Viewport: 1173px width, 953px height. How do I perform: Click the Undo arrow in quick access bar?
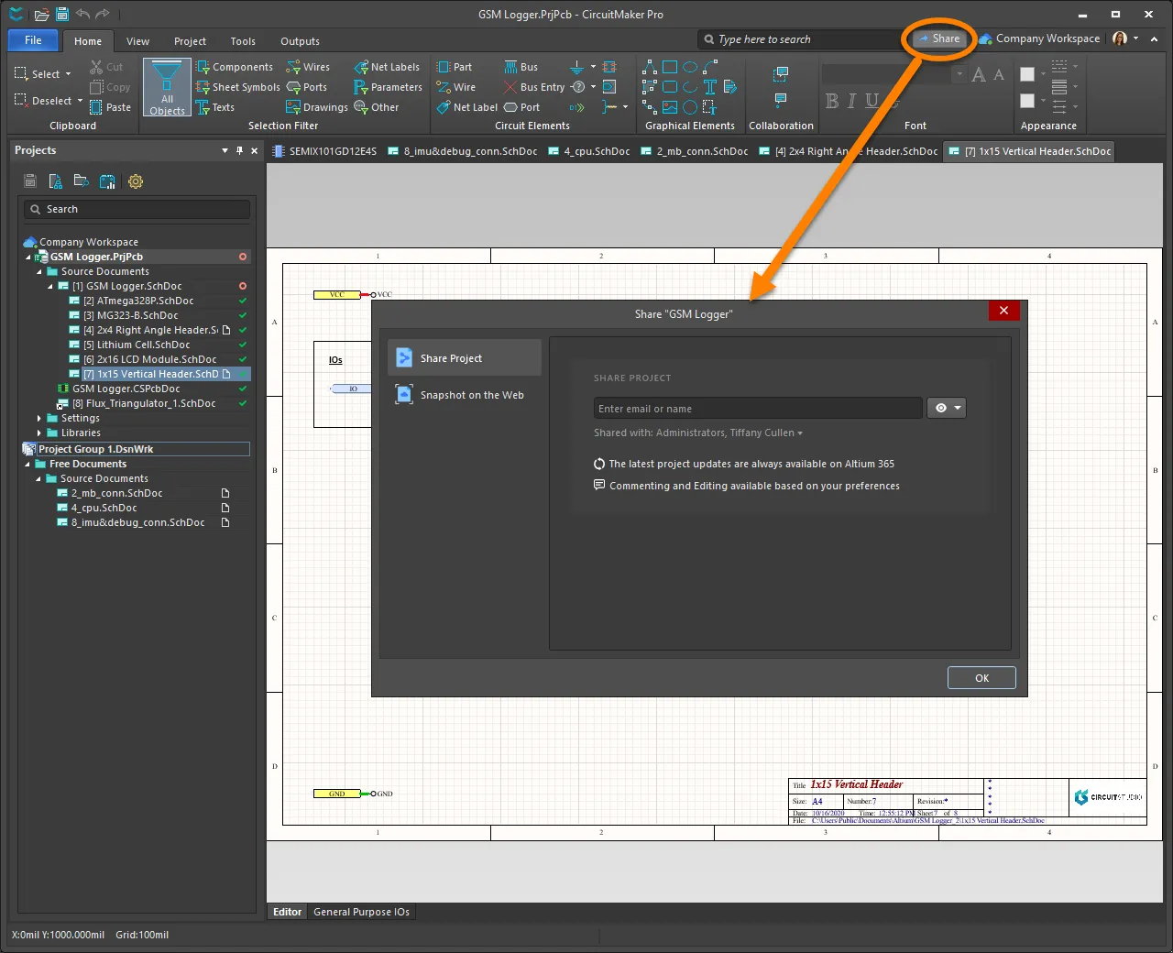coord(83,14)
